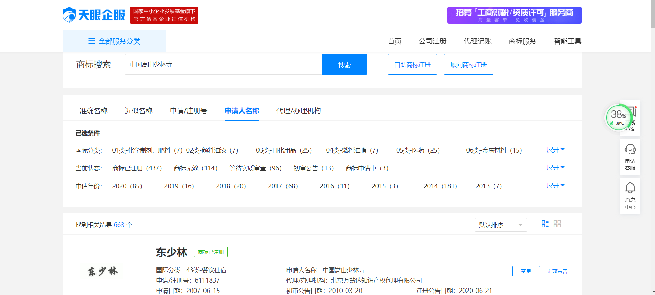Viewport: 655px width, 295px height.
Task: Click the 顾问商标注册 button
Action: pos(468,64)
